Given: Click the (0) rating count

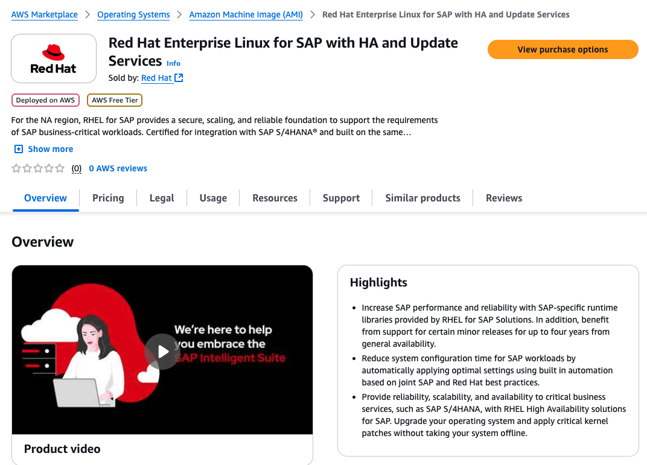Looking at the screenshot, I should pos(76,168).
